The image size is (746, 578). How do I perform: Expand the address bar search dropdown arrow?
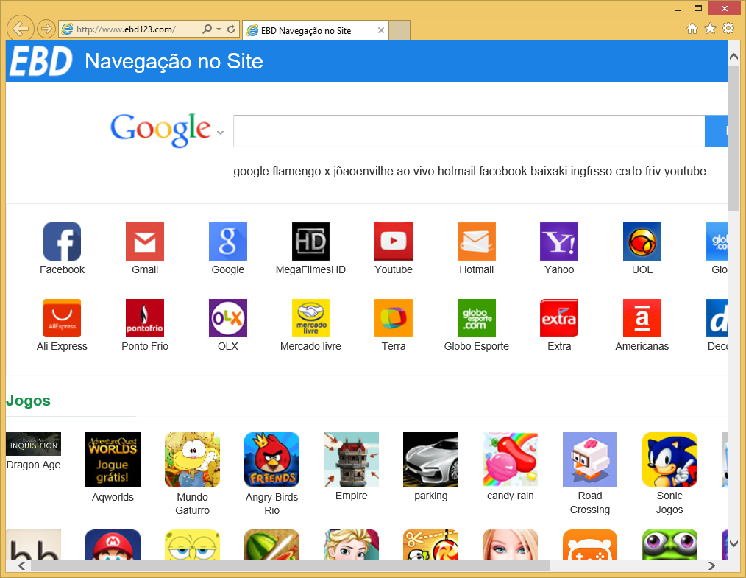point(219,29)
